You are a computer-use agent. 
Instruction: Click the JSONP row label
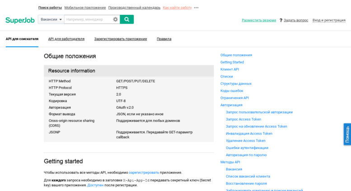pos(54,132)
